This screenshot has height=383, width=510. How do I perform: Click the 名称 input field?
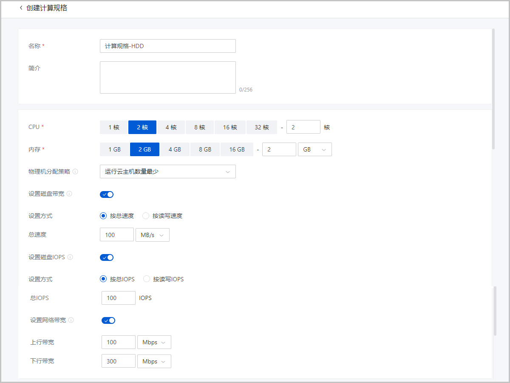pos(167,46)
